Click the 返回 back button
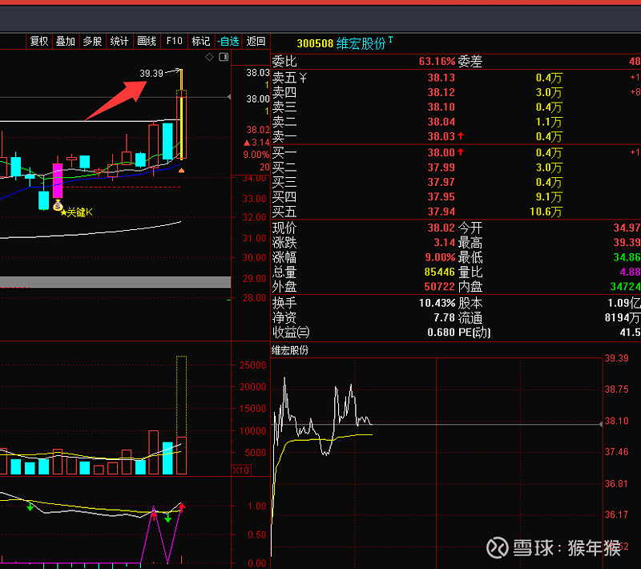Screen dimensions: 641x569 256,42
